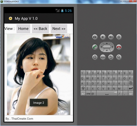Click the slash / key on keyboard

[120, 93]
